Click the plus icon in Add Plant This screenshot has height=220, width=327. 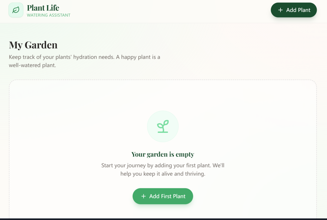click(280, 10)
